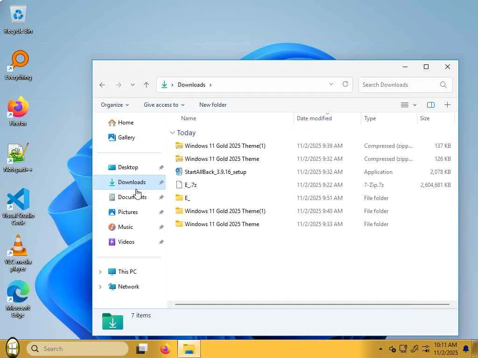The image size is (478, 358).
Task: Navigate up one folder level
Action: tap(147, 85)
